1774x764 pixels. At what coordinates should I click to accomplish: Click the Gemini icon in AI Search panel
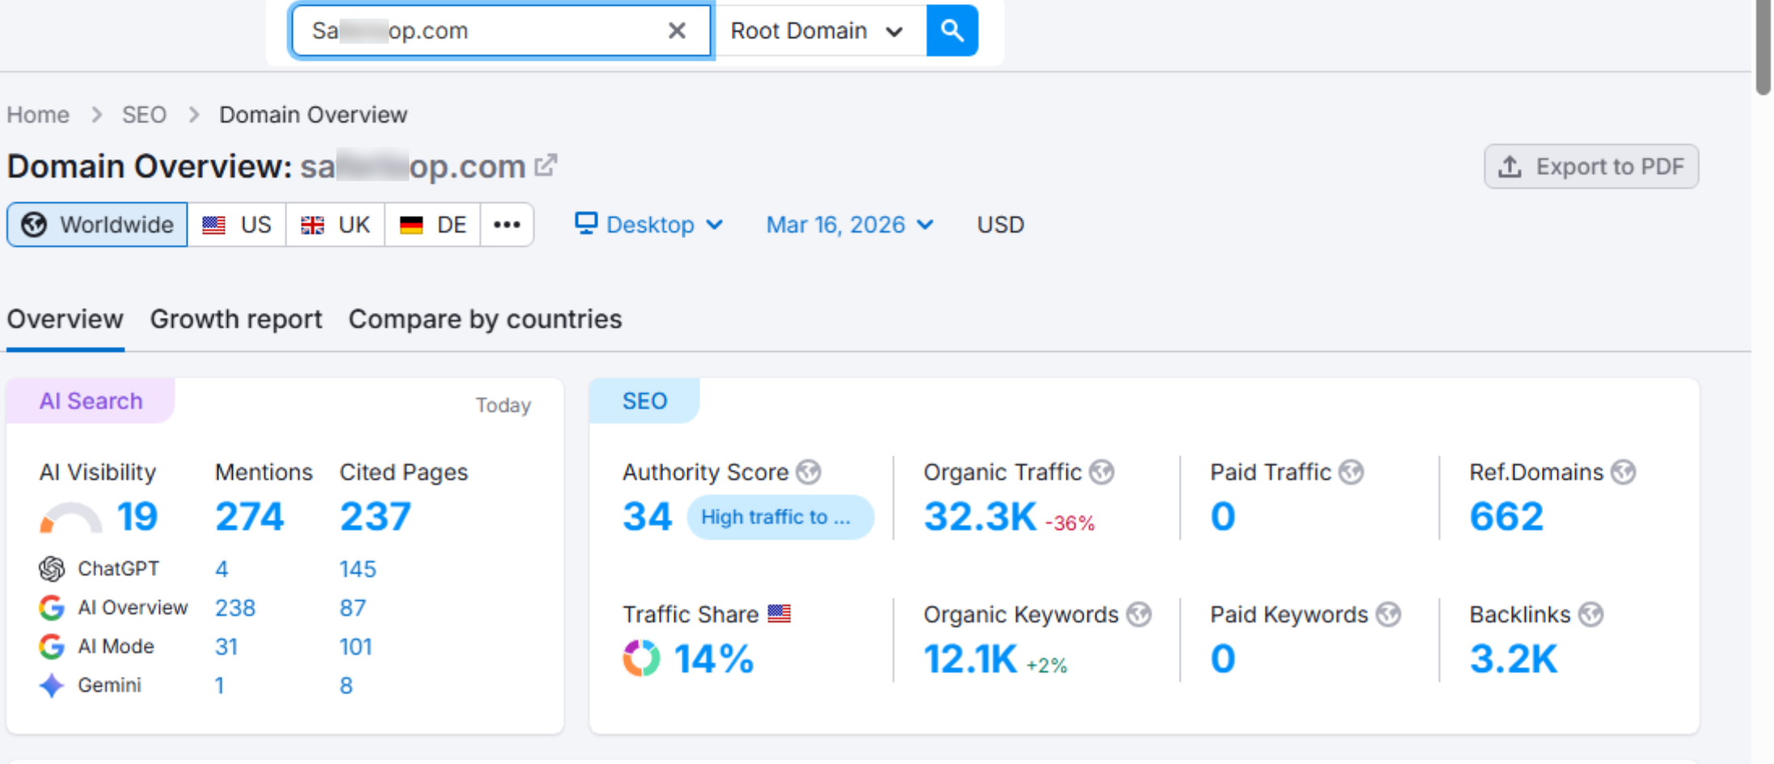[x=52, y=686]
